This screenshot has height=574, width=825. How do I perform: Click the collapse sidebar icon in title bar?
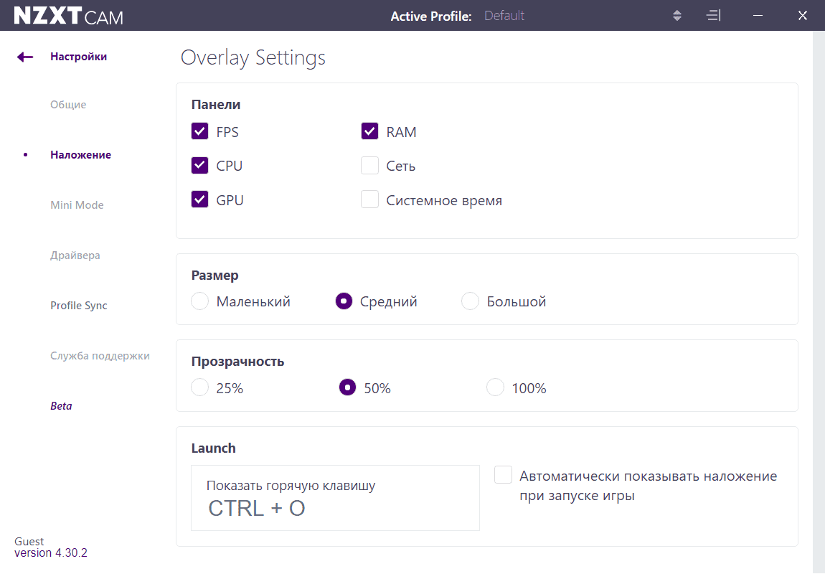713,16
